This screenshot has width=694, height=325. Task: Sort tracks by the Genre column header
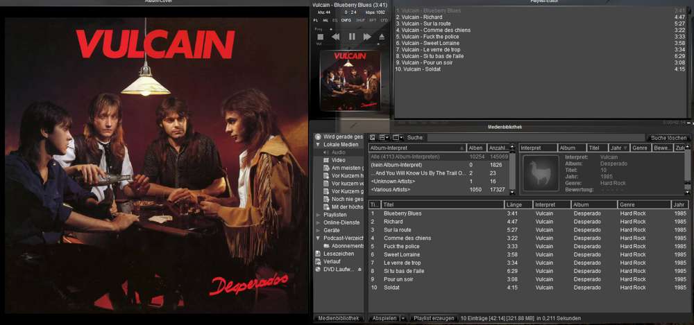tap(643, 204)
